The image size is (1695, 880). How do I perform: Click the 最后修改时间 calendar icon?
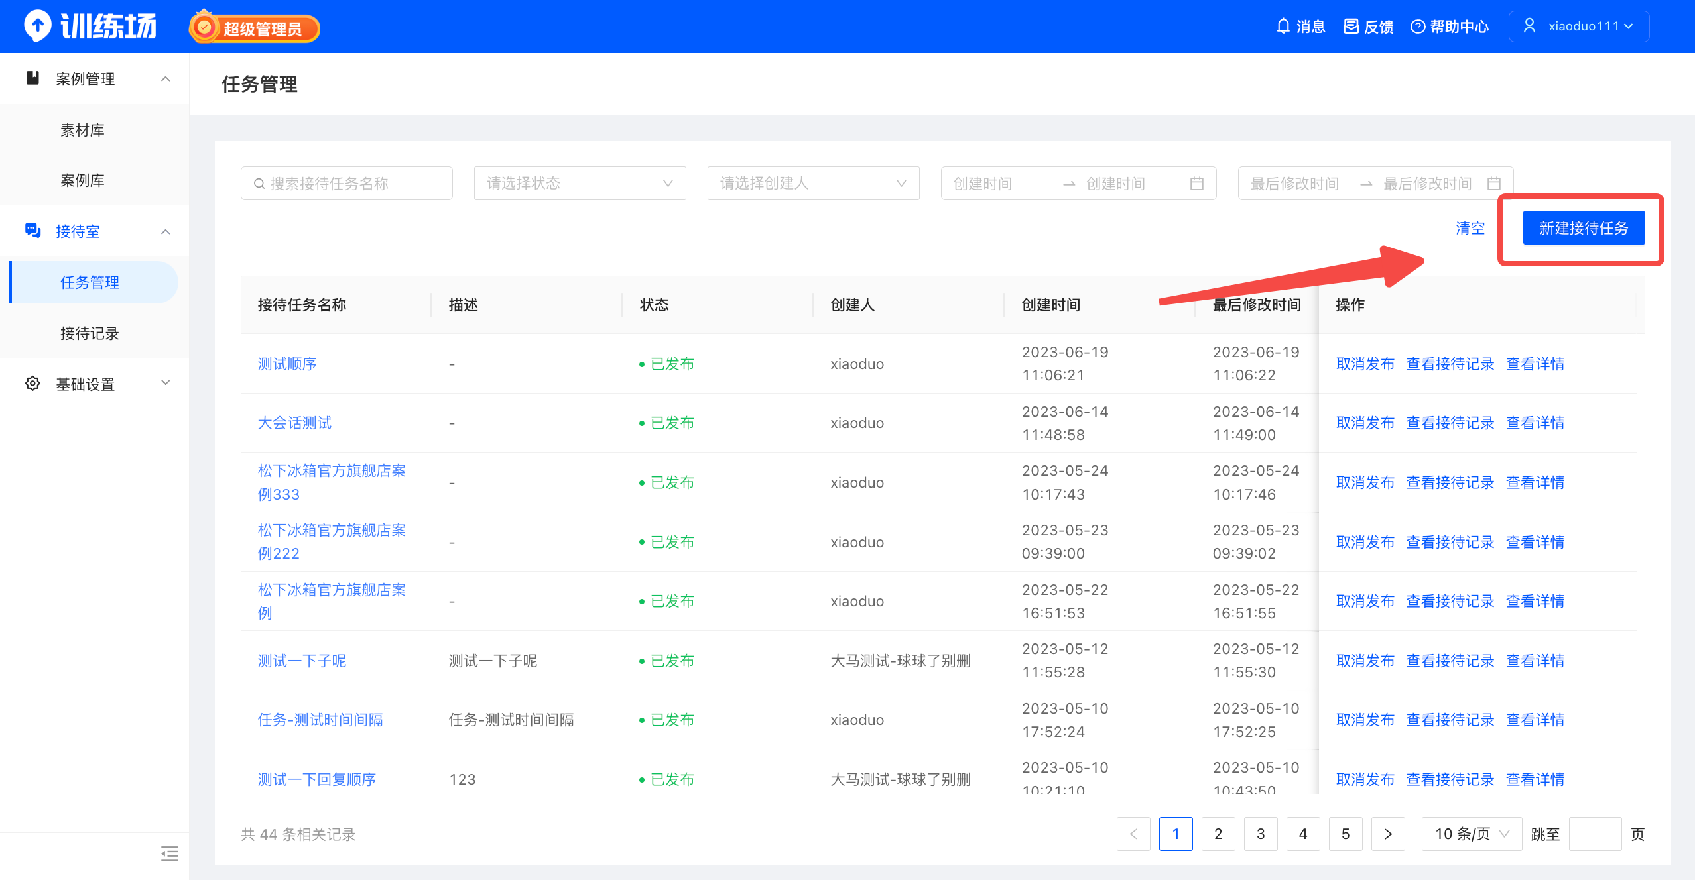pos(1494,184)
